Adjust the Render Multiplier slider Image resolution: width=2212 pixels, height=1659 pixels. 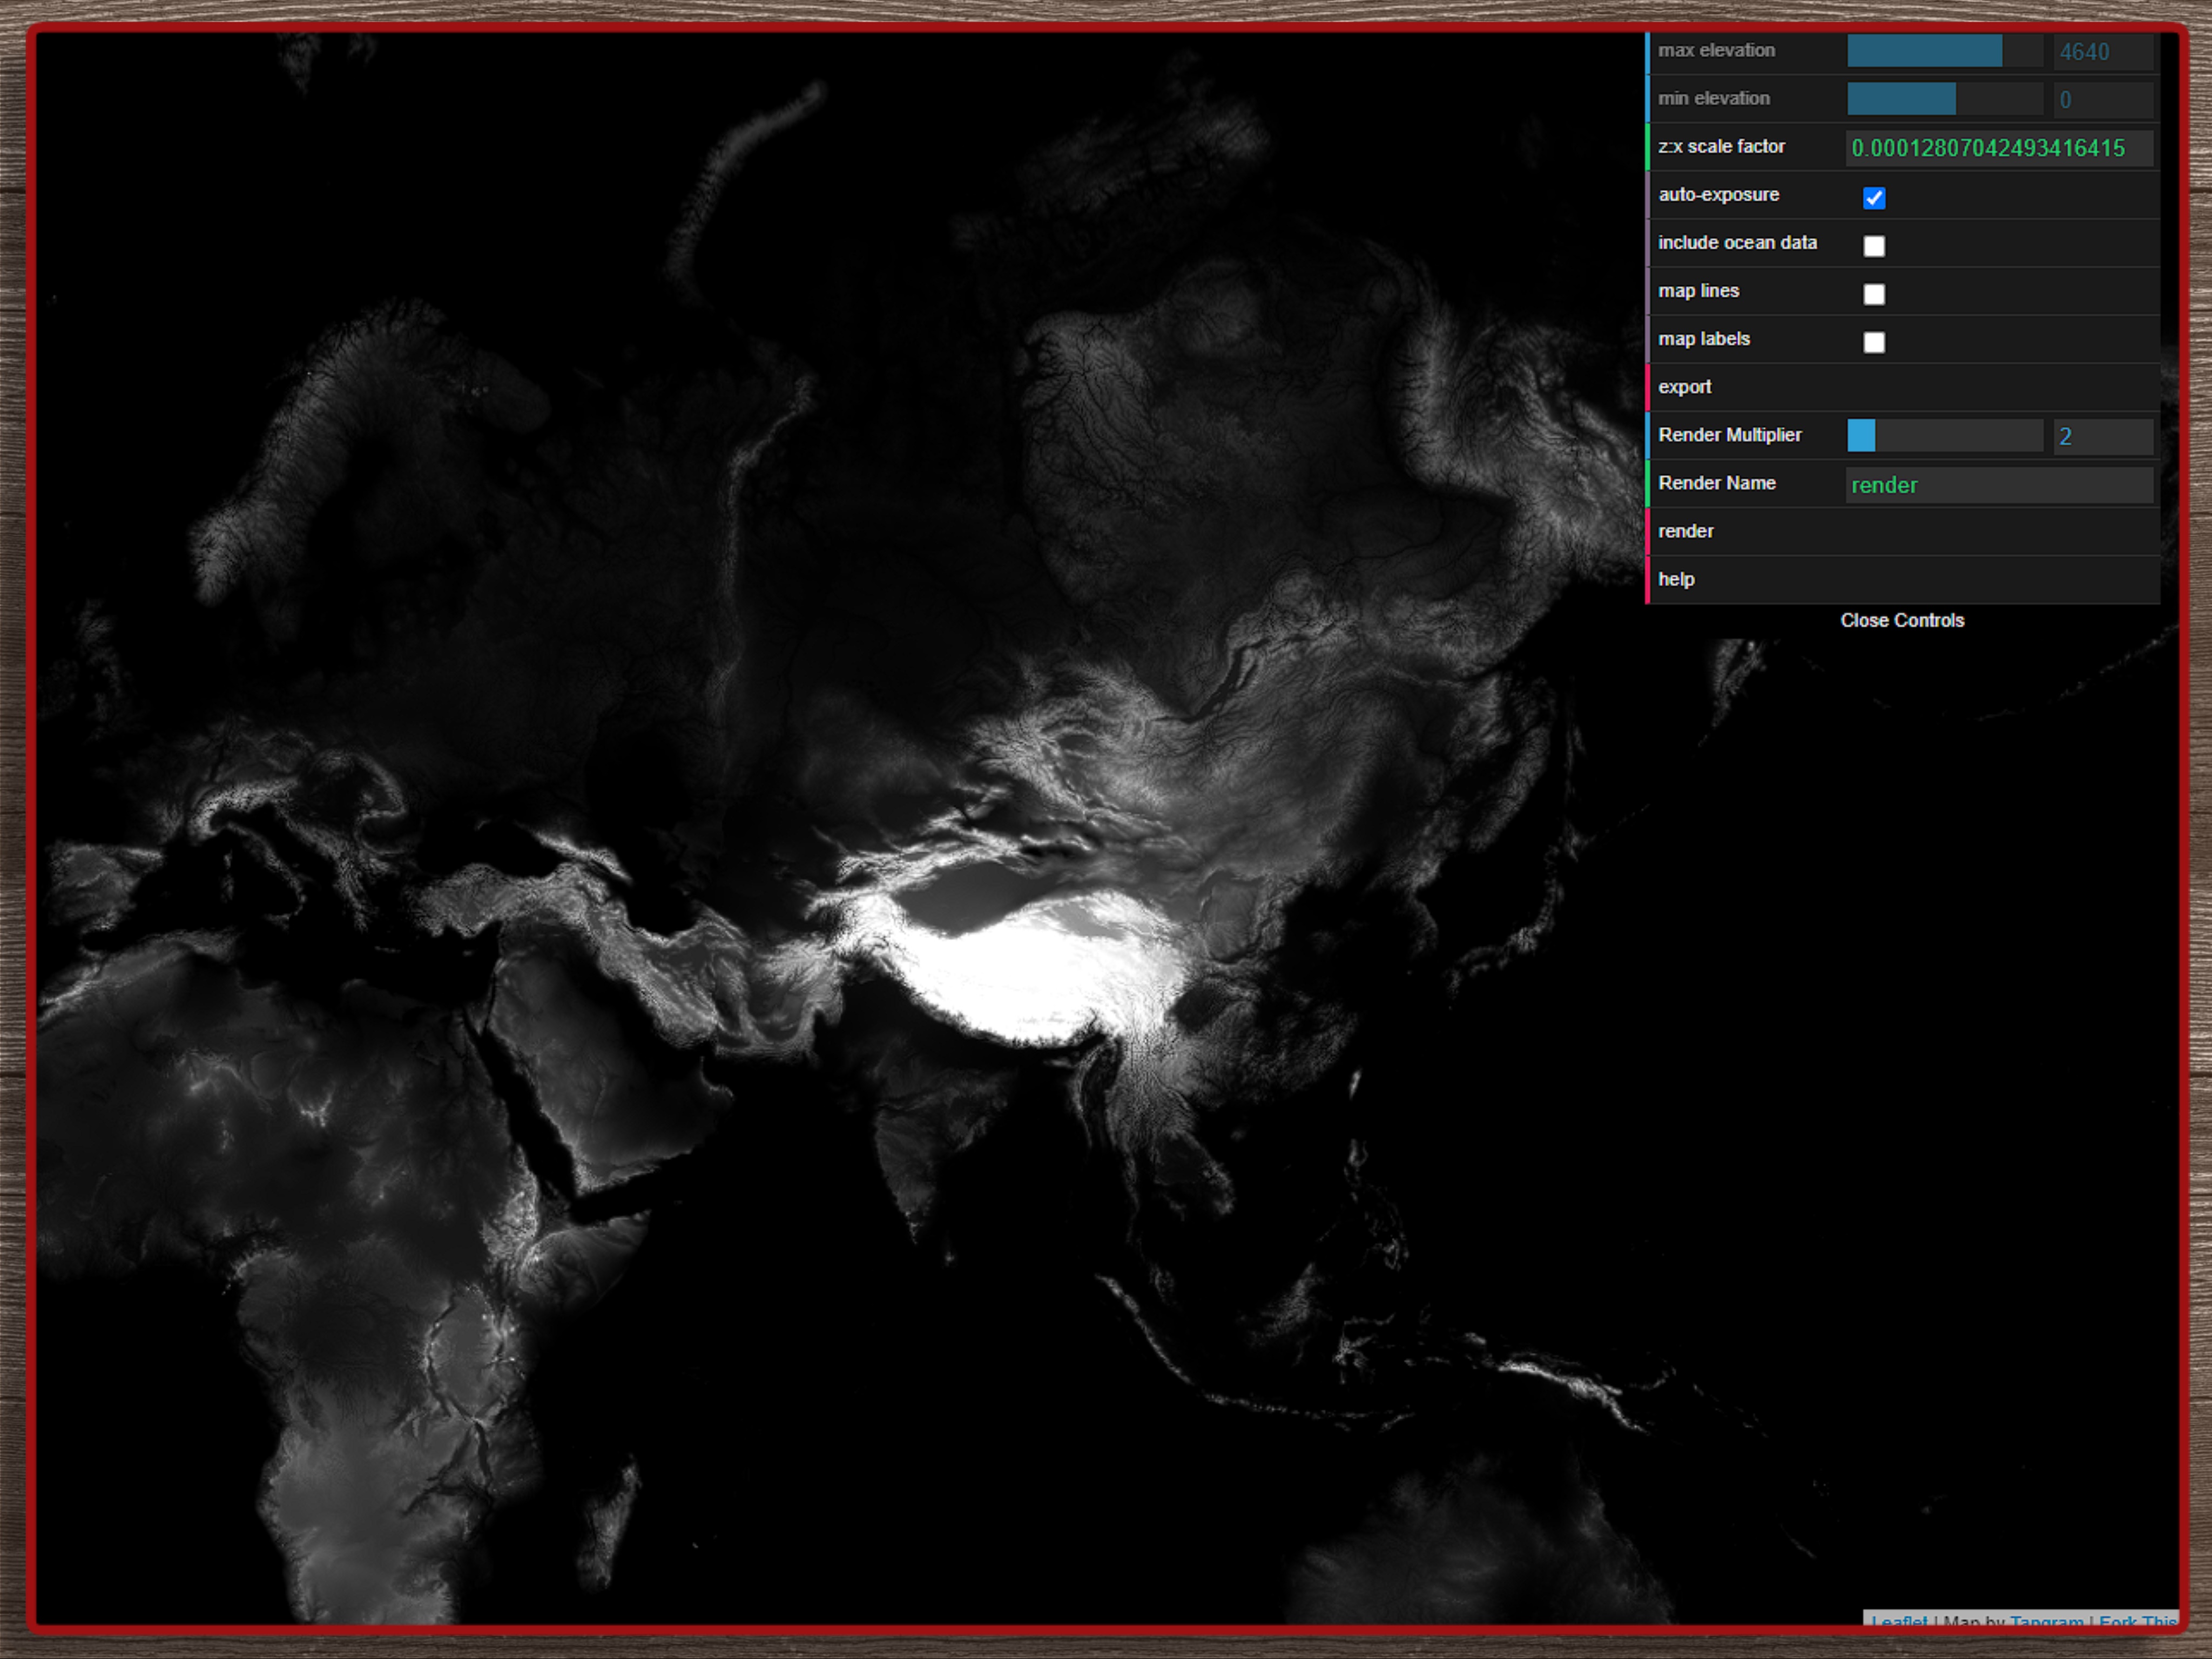coord(1944,436)
